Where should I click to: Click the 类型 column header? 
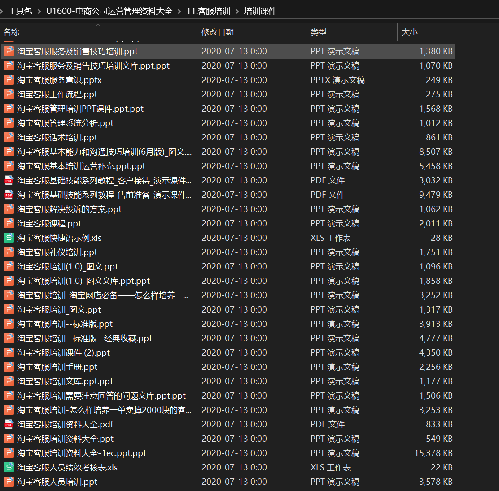352,32
